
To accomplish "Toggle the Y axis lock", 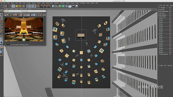I will pyautogui.click(x=31, y=6).
